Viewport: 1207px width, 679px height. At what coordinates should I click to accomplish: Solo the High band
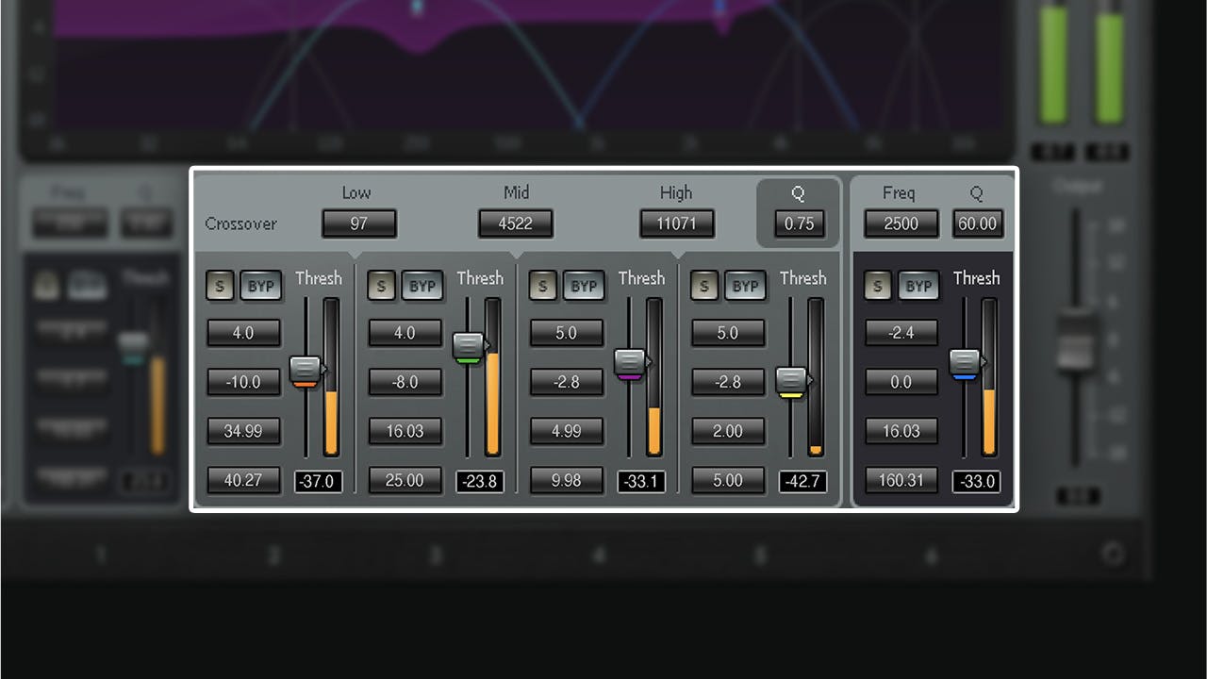tap(542, 286)
